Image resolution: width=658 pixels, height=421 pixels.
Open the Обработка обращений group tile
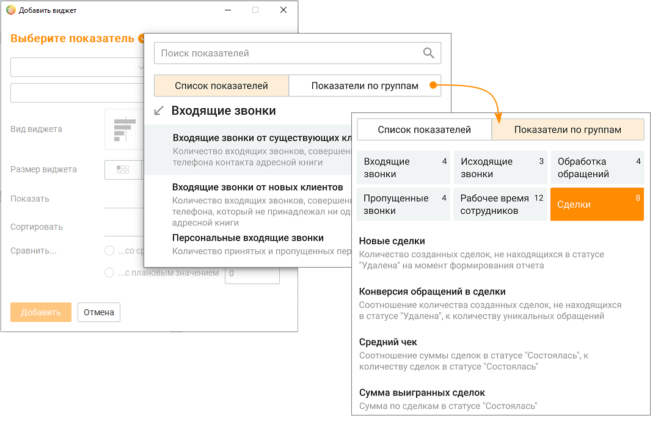(x=597, y=167)
